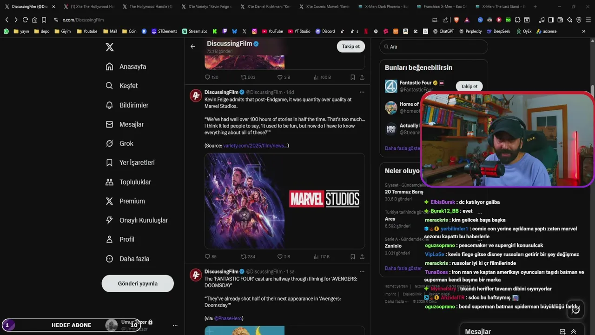Like the top post (3 B)
This screenshot has width=595, height=335.
(x=284, y=77)
